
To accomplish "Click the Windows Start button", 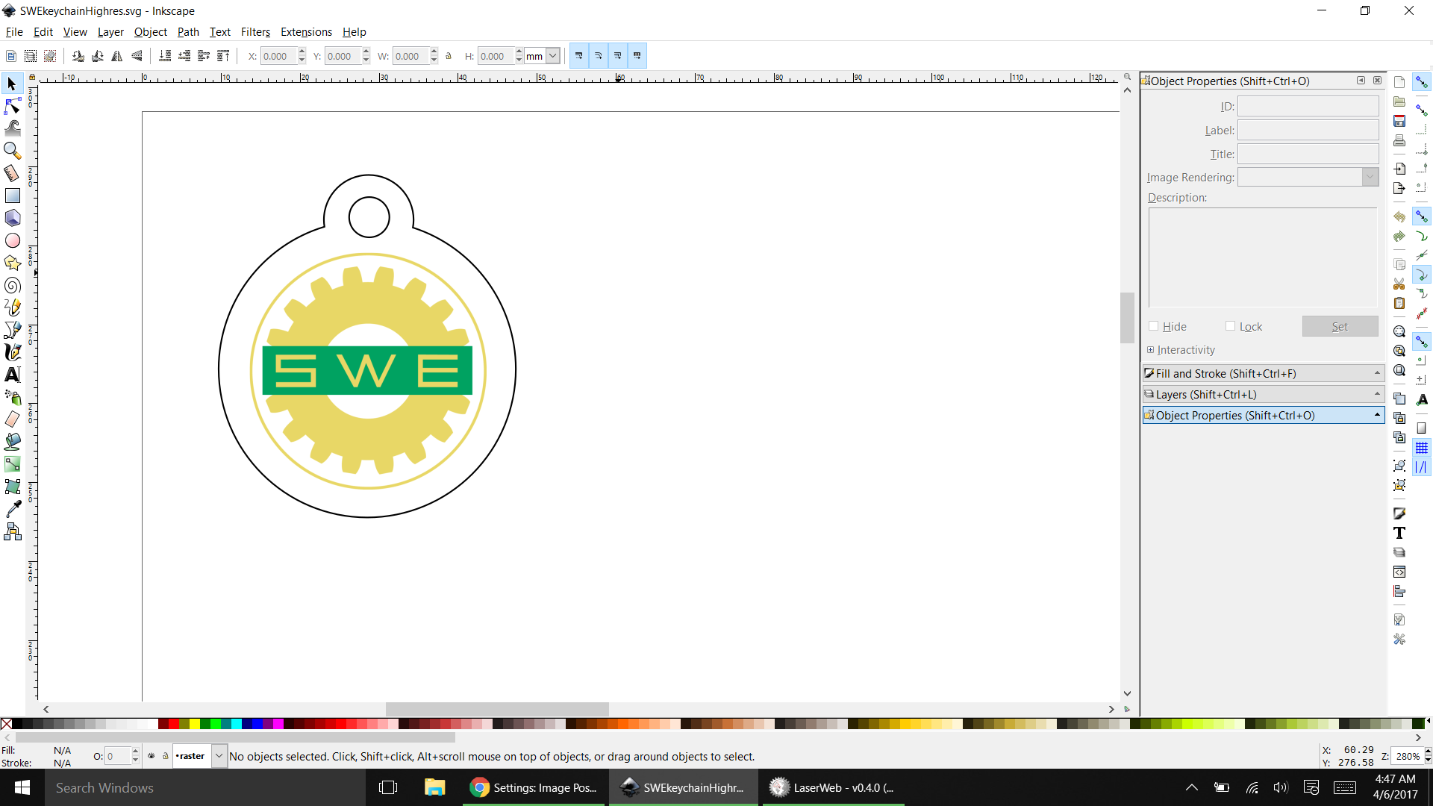I will tap(22, 787).
